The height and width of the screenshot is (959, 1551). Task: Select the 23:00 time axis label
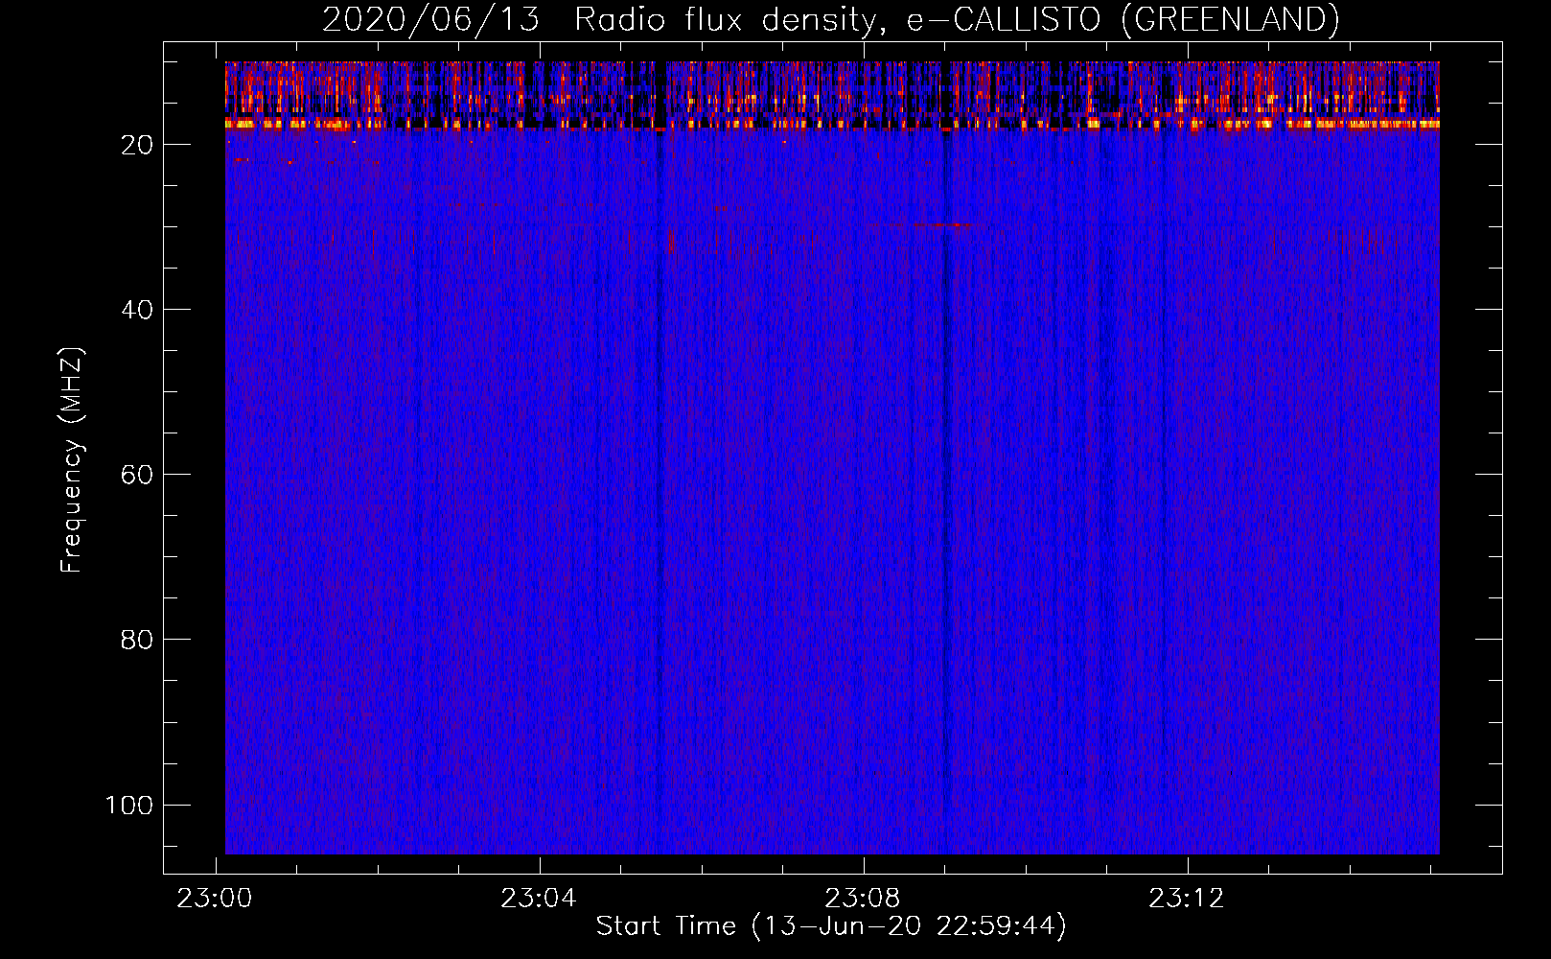coord(215,899)
